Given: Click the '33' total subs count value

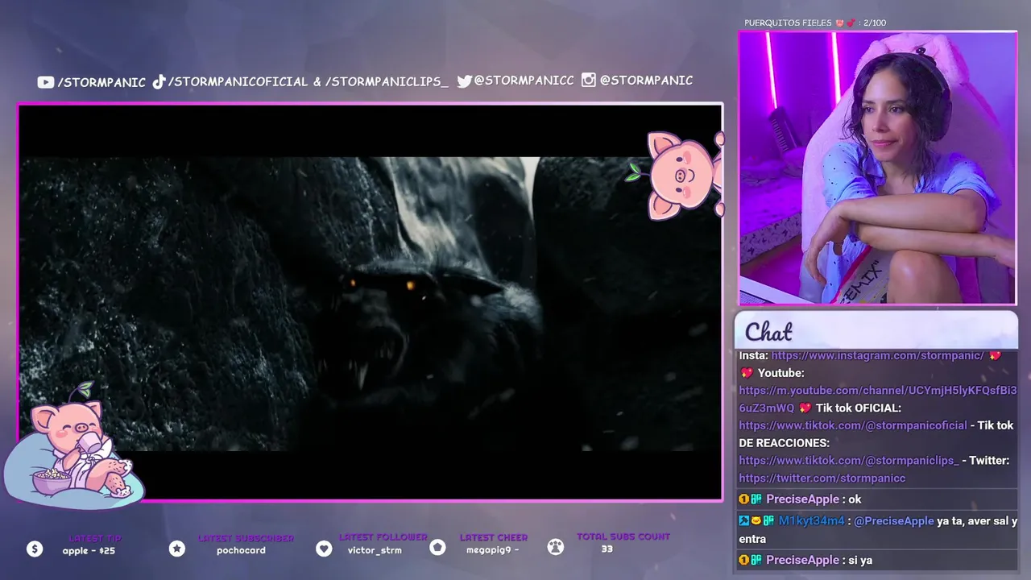Looking at the screenshot, I should click(607, 549).
